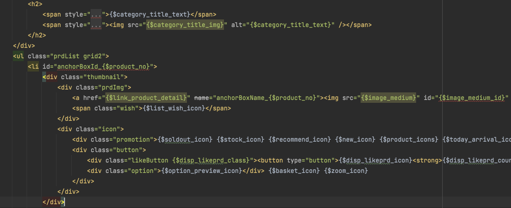Click the "promotion" class value
Screen dimensions: 511x208
pos(133,139)
